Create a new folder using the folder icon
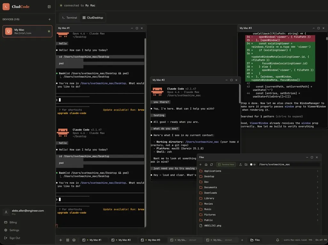Viewport: 328px width, 245px height. (x=246, y=164)
